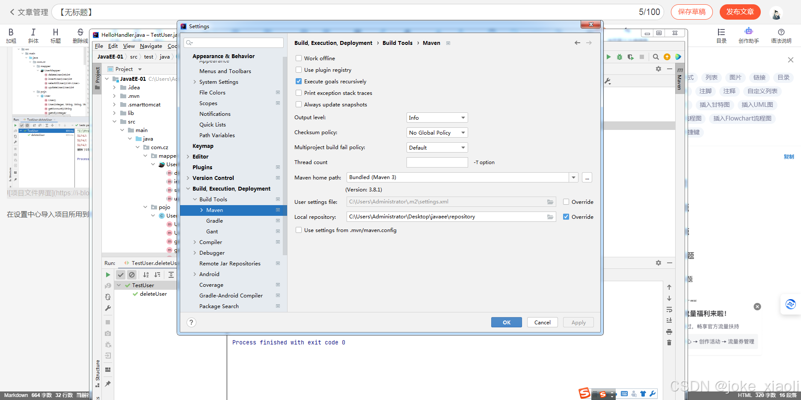Click the search magnifier in IDE toolbar
801x400 pixels.
(x=656, y=57)
